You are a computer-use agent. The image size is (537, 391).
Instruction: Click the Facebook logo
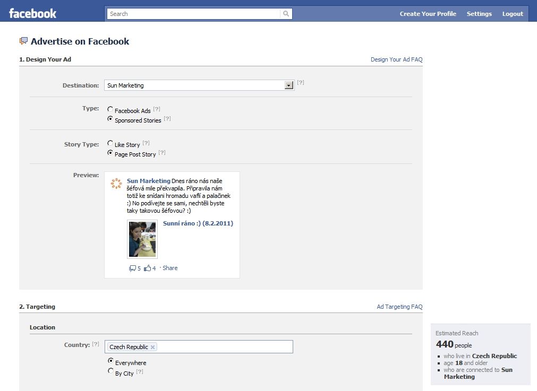click(32, 14)
